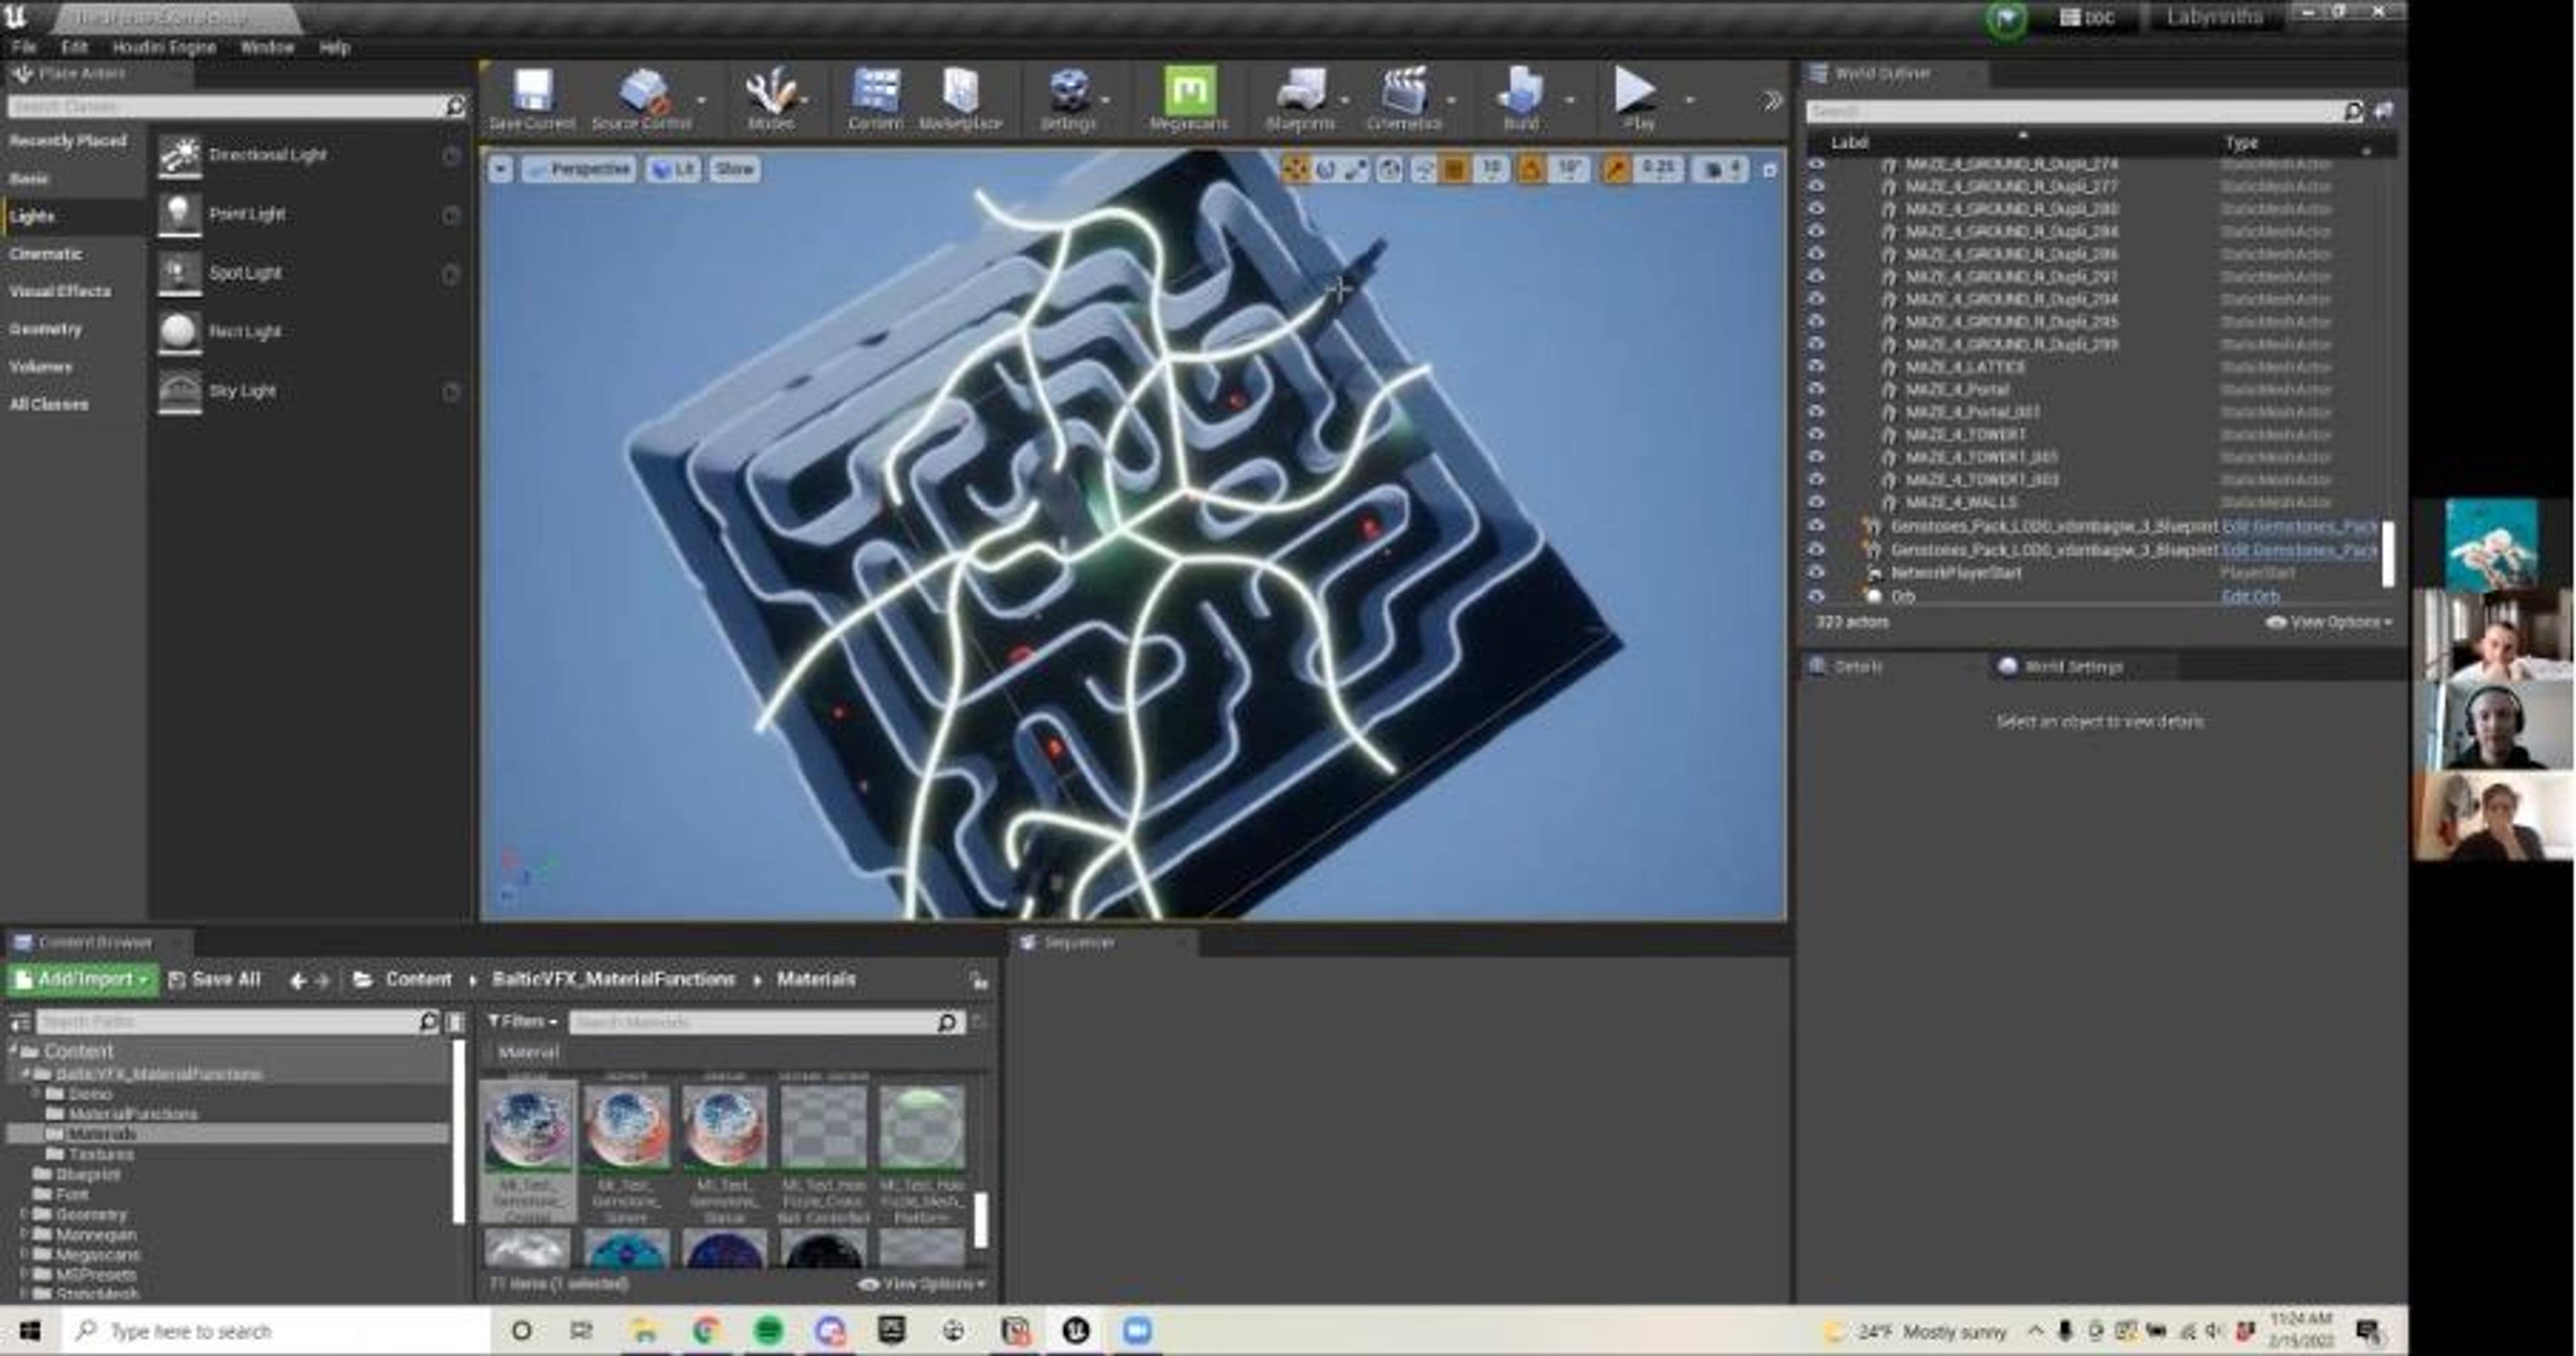Open the viewport options dropdown arrow
This screenshot has width=2576, height=1356.
click(x=500, y=170)
